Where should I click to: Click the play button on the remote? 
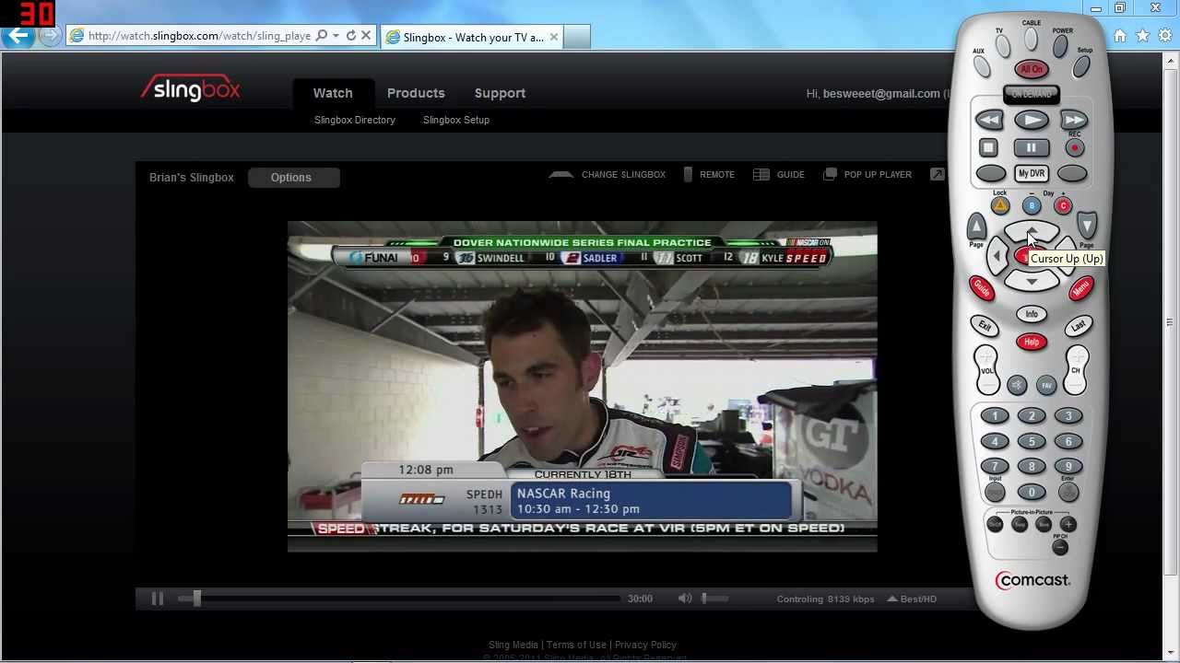coord(1031,120)
